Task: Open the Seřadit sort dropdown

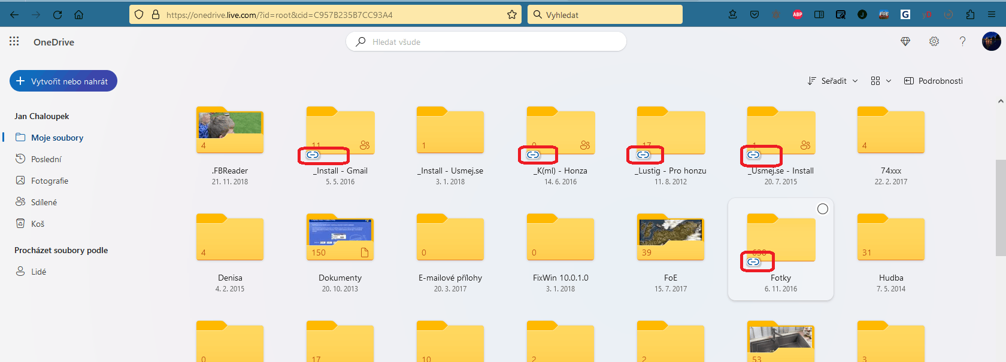Action: click(x=833, y=81)
